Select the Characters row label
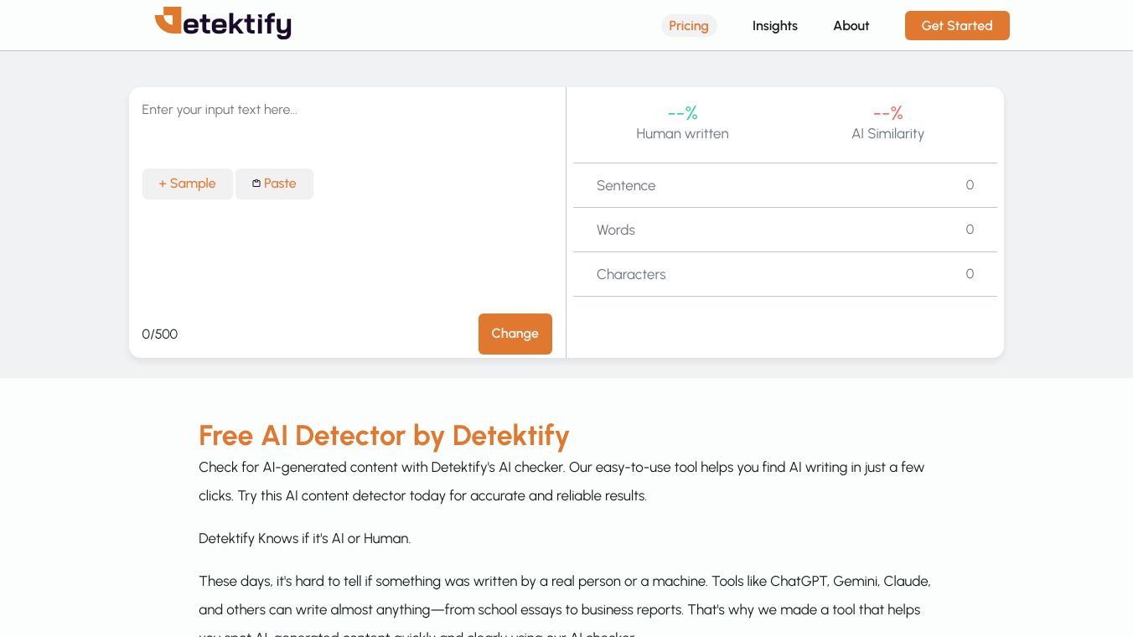Viewport: 1133px width, 637px height. pos(631,275)
